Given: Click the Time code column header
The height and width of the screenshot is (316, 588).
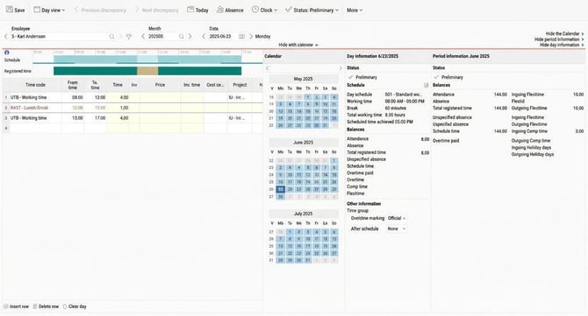Looking at the screenshot, I should pos(35,85).
